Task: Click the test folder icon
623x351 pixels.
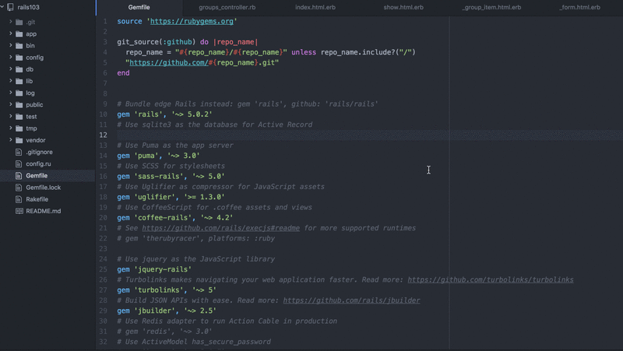Action: tap(19, 117)
